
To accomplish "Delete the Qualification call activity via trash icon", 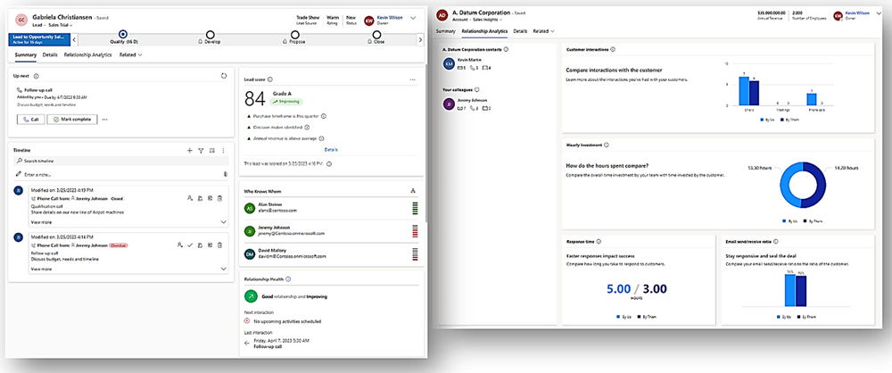I will 220,198.
